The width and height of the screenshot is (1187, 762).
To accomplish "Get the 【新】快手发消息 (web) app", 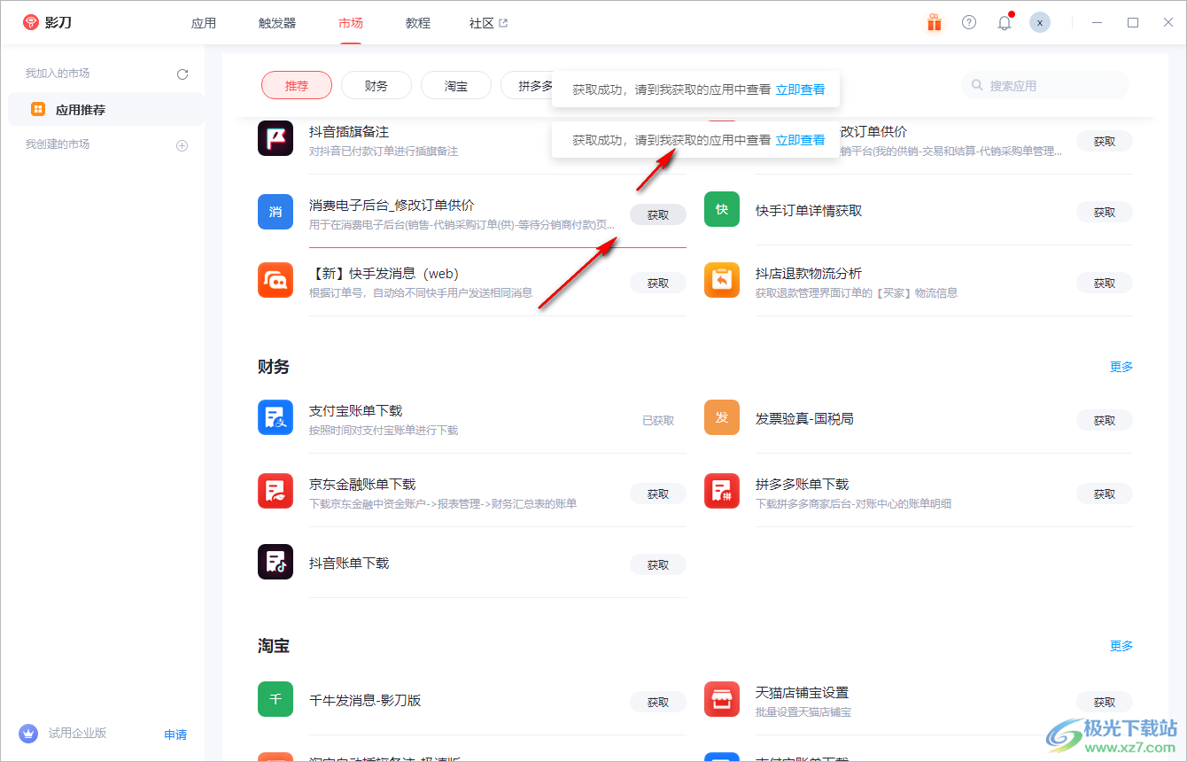I will pyautogui.click(x=658, y=283).
